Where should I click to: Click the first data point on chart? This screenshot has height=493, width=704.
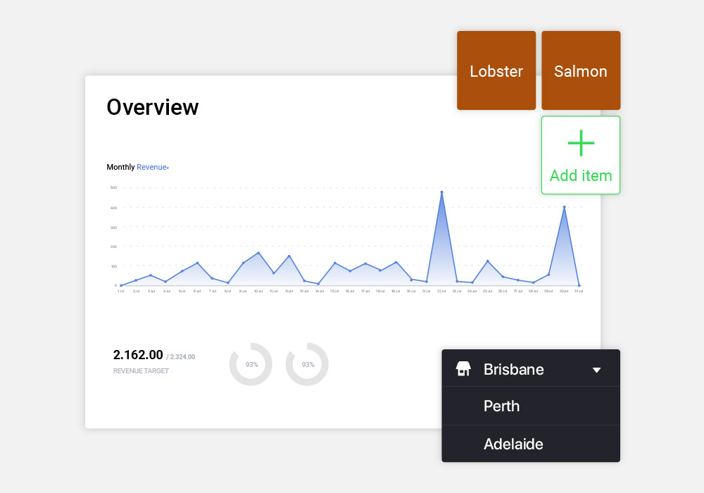(121, 285)
